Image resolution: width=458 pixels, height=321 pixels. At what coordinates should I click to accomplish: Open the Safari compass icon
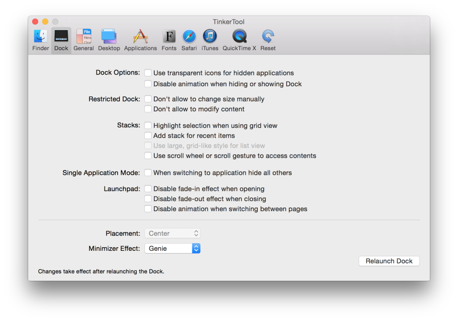click(189, 37)
